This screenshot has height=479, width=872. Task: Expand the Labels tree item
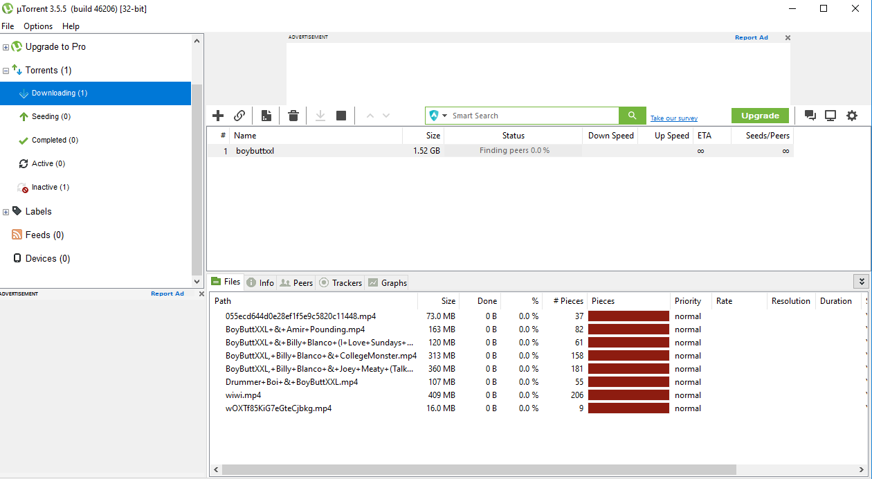tap(6, 211)
